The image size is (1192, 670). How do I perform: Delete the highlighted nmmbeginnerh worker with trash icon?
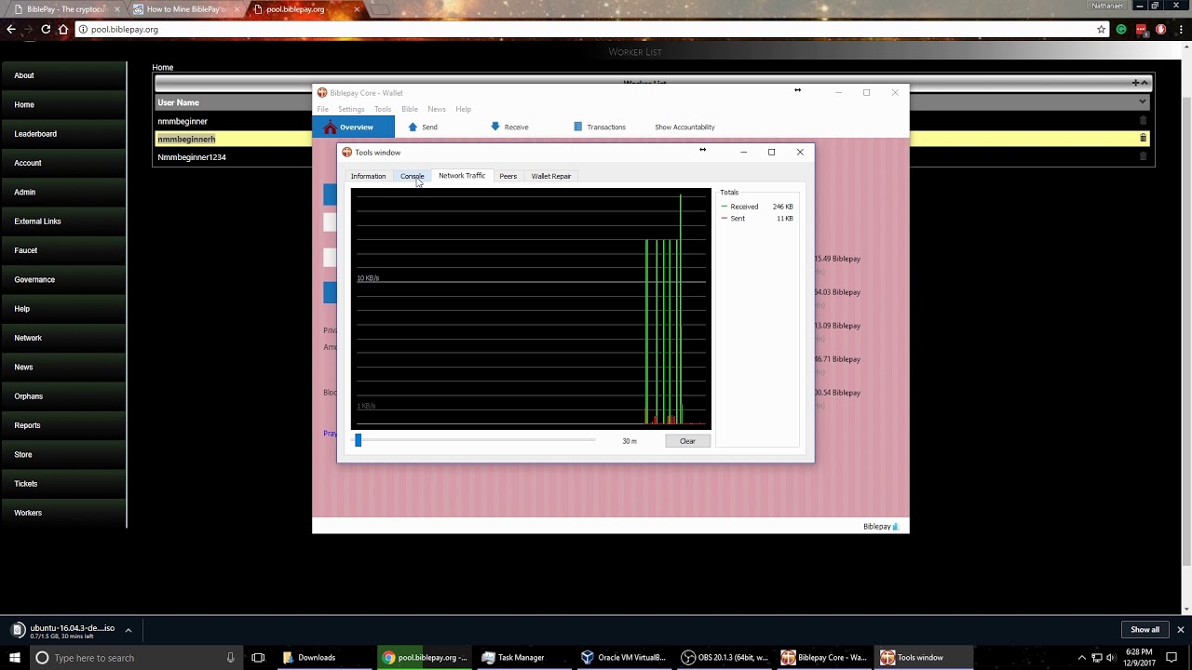tap(1144, 139)
